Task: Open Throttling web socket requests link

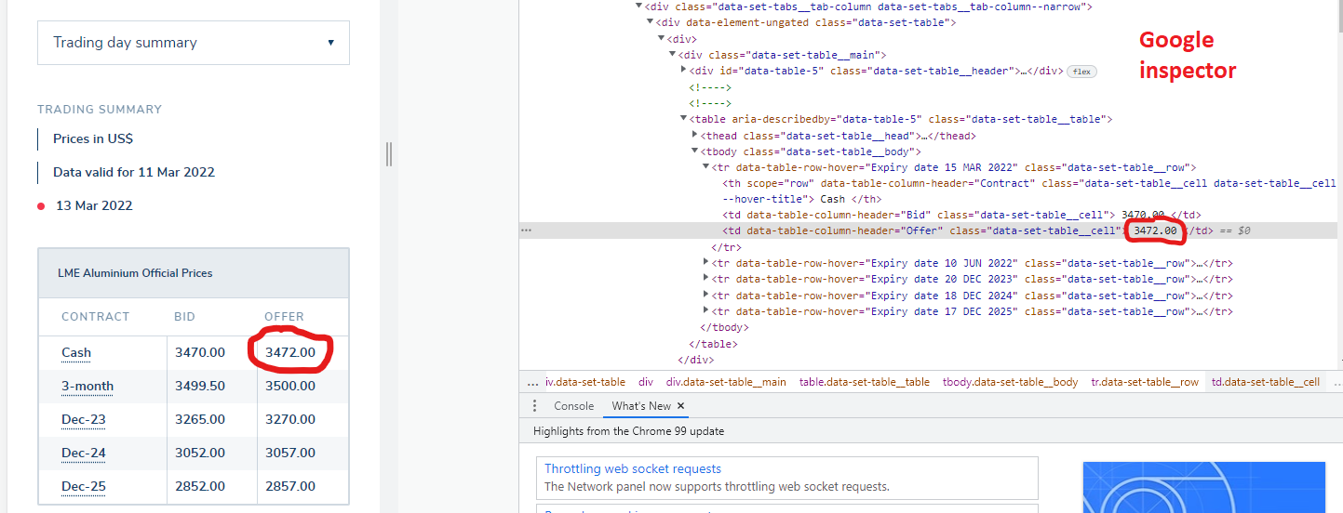Action: [633, 469]
